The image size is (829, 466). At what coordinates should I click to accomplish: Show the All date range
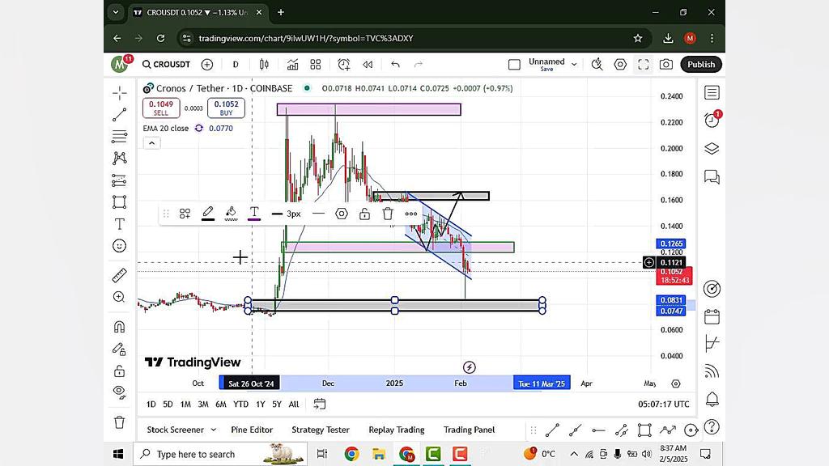(x=294, y=405)
